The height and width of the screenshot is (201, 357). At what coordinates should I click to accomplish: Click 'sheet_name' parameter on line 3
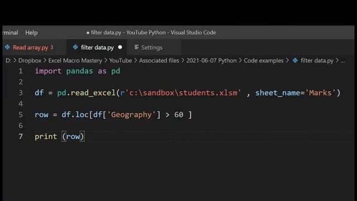point(278,93)
